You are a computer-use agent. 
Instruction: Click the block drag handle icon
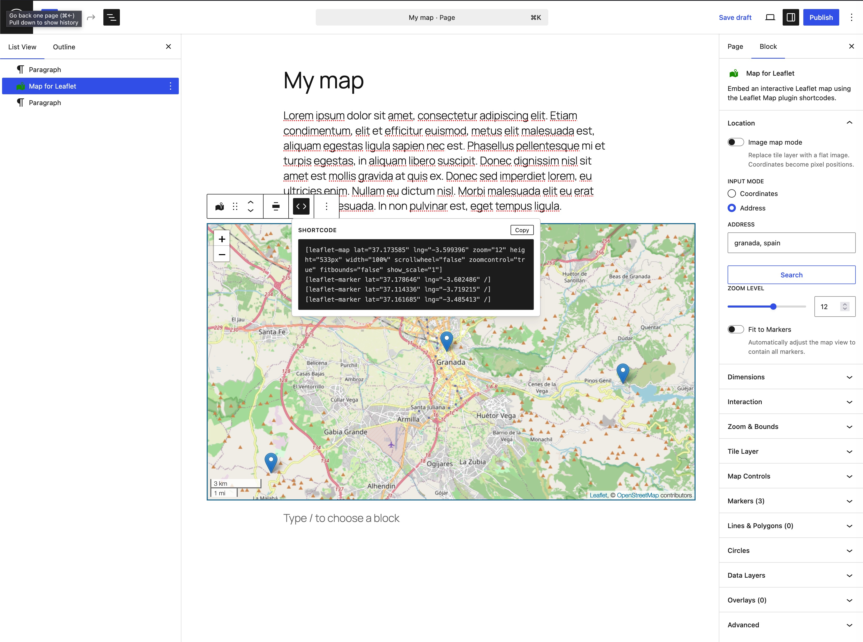click(x=235, y=206)
